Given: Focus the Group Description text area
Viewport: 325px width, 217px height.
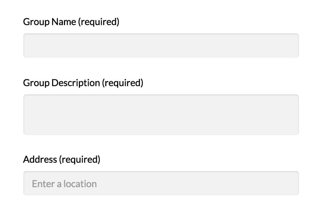Looking at the screenshot, I should pyautogui.click(x=161, y=115).
